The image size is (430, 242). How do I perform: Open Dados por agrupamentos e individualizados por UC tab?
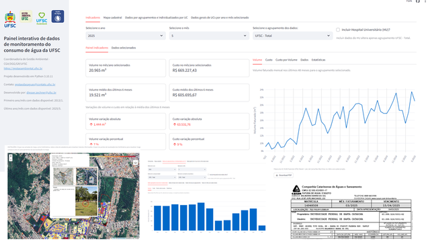click(x=157, y=17)
